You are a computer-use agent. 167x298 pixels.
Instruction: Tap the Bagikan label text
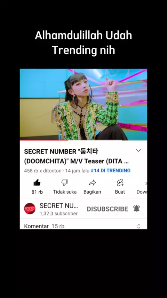92,192
